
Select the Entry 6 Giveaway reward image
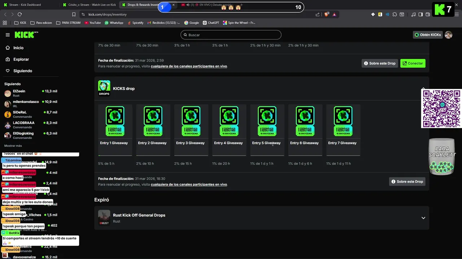pos(305,121)
